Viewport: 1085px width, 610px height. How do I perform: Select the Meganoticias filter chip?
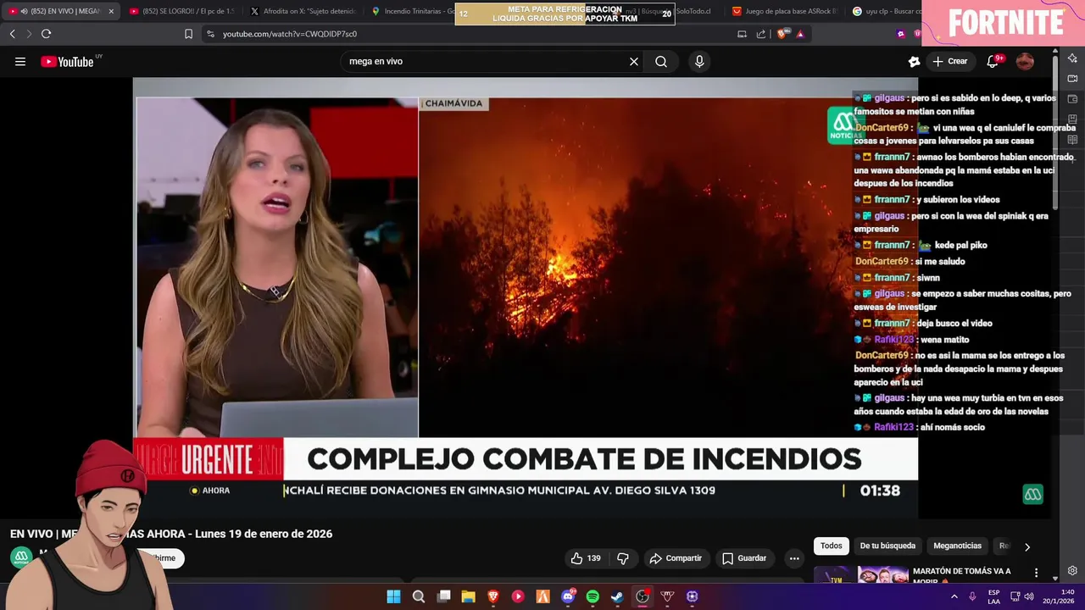coord(957,546)
